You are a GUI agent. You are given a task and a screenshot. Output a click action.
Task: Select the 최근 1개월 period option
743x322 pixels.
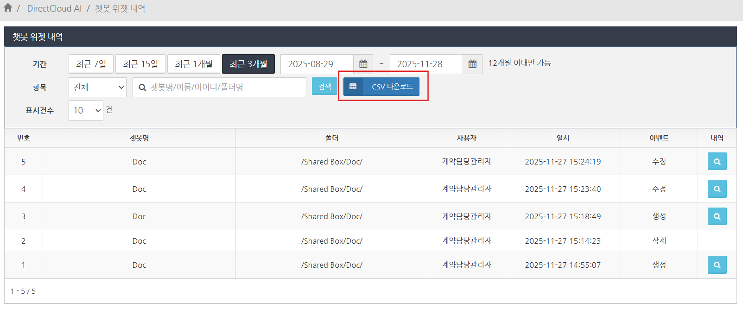tap(194, 64)
